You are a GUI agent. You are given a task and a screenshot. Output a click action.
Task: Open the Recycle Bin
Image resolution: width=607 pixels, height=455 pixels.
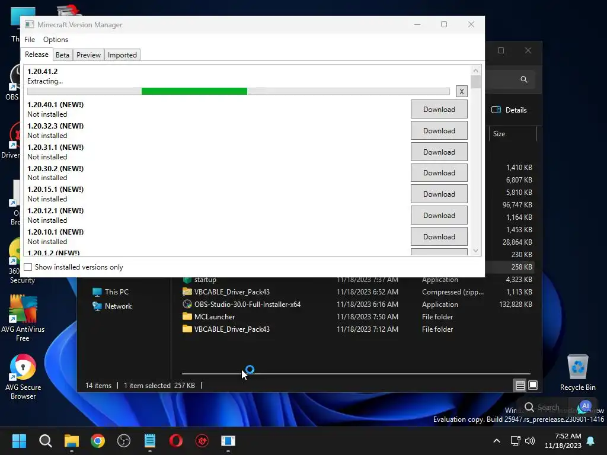pyautogui.click(x=577, y=373)
